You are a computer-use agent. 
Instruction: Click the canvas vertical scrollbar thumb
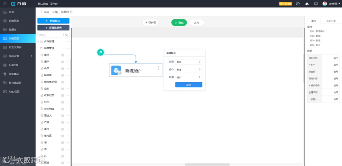304,68
